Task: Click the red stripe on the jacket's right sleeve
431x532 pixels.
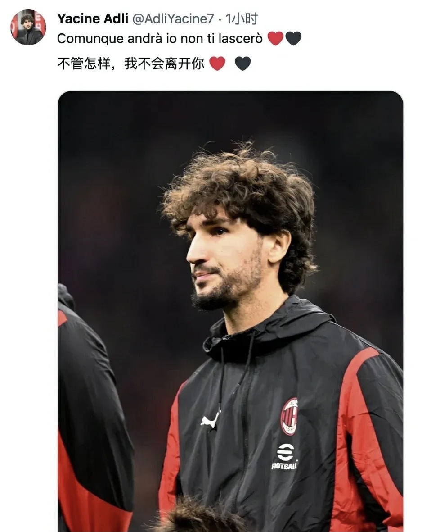Action: (363, 434)
